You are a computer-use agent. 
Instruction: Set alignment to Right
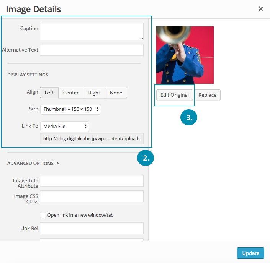[x=94, y=93]
